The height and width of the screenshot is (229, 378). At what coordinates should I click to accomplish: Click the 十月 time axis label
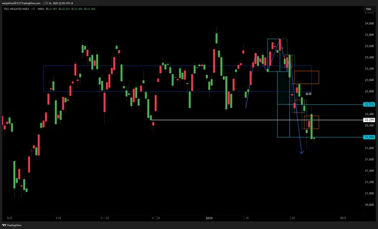point(58,218)
